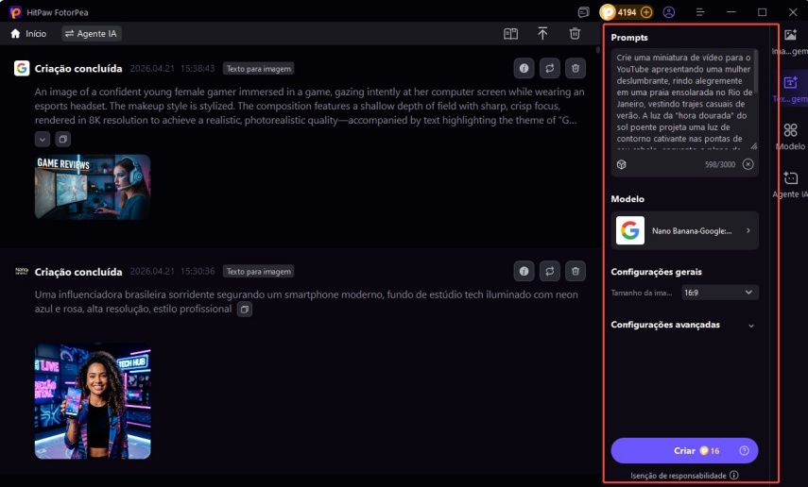The width and height of the screenshot is (808, 487).
Task: Select the Texto para imagem sidebar tool
Action: (x=790, y=89)
